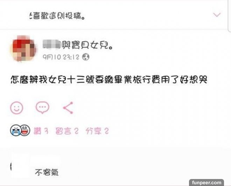Image resolution: width=231 pixels, height=186 pixels.
Task: Open comments via speech bubble icon
Action: click(42, 107)
